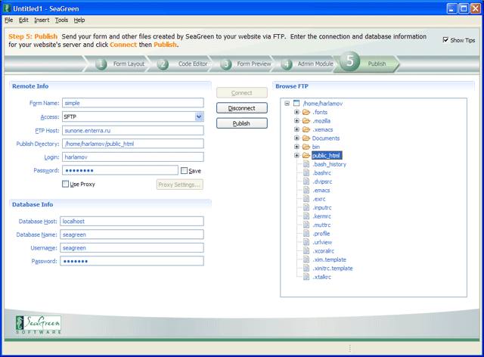This screenshot has width=484, height=357.
Task: Click the Documents folder icon
Action: click(306, 138)
